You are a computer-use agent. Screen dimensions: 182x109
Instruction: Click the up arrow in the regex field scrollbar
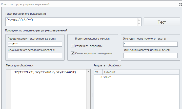click(139, 20)
